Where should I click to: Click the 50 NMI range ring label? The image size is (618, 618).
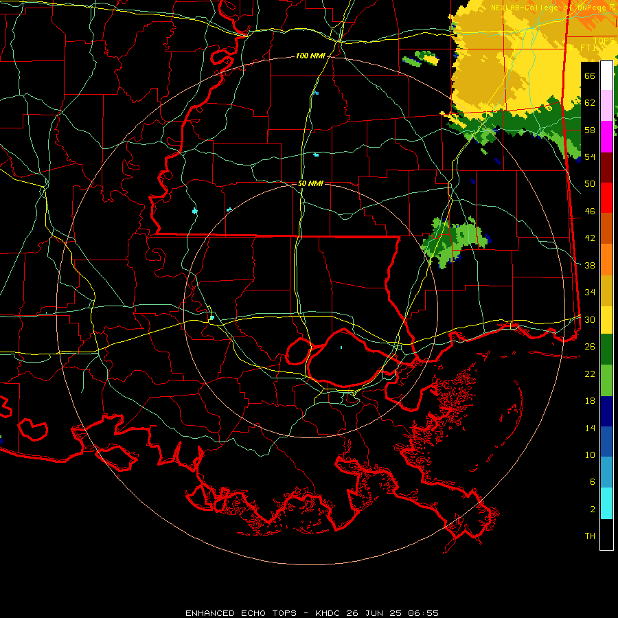pos(310,183)
